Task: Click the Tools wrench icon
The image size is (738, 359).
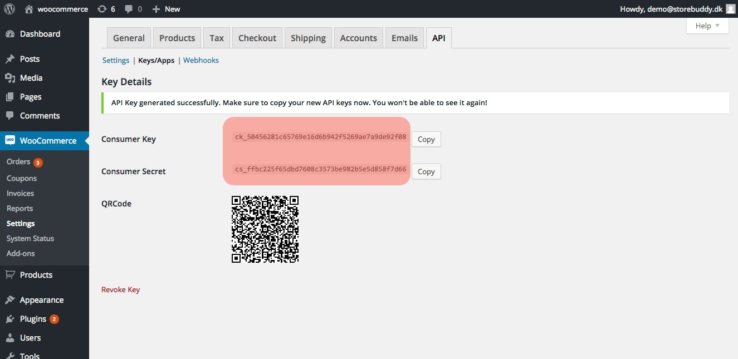Action: pos(10,356)
